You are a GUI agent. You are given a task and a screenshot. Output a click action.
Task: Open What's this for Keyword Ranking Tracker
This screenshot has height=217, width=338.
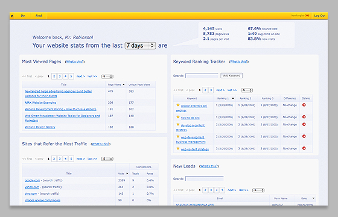point(239,61)
